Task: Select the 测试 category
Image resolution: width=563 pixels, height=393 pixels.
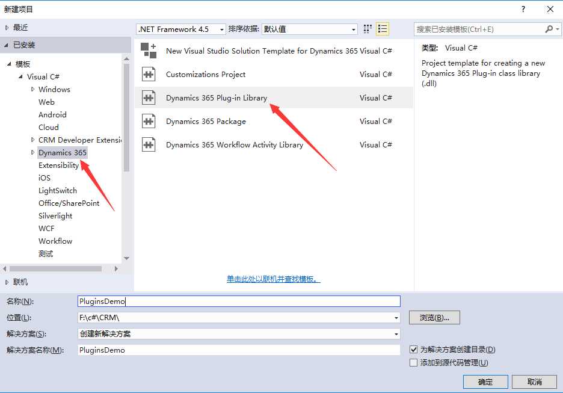Action: 46,253
